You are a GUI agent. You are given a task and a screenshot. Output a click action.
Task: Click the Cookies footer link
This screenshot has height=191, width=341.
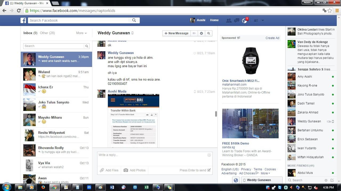point(270,169)
